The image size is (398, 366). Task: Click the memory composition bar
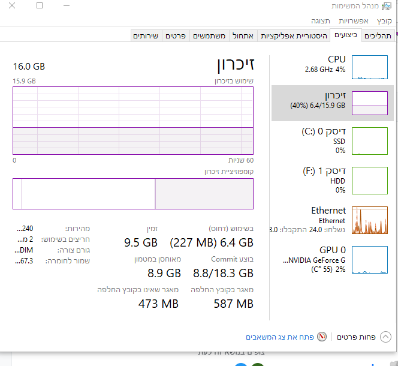point(133,193)
